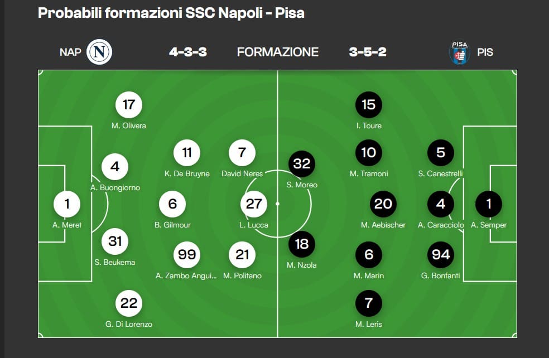Select G. Bonfanti's number 94 circle
The height and width of the screenshot is (358, 549).
(441, 254)
